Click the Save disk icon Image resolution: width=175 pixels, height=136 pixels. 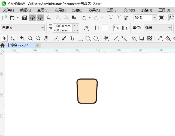coord(25,18)
